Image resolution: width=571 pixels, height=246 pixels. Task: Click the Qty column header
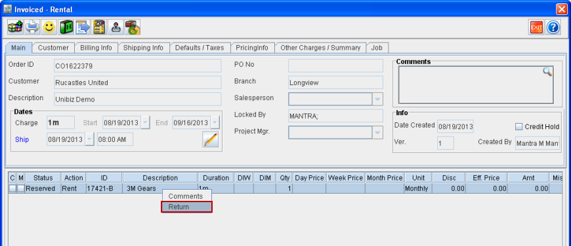tap(284, 178)
